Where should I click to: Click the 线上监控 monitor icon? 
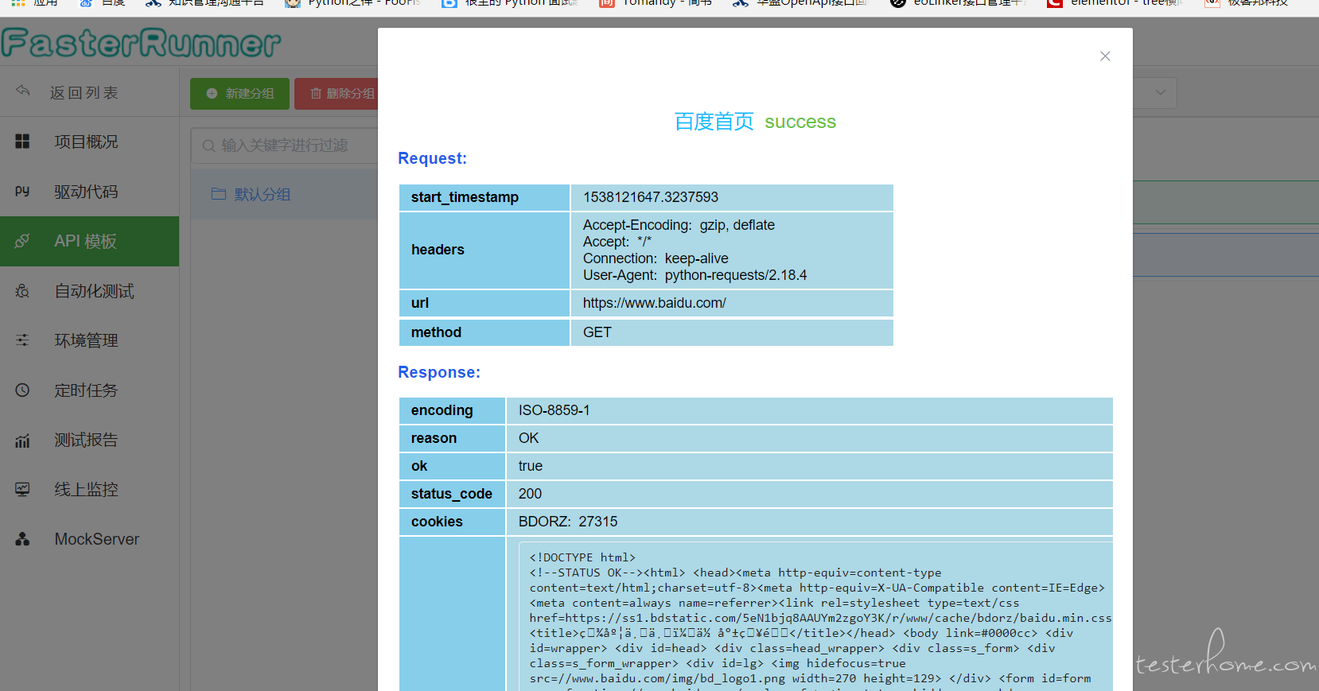[x=22, y=490]
